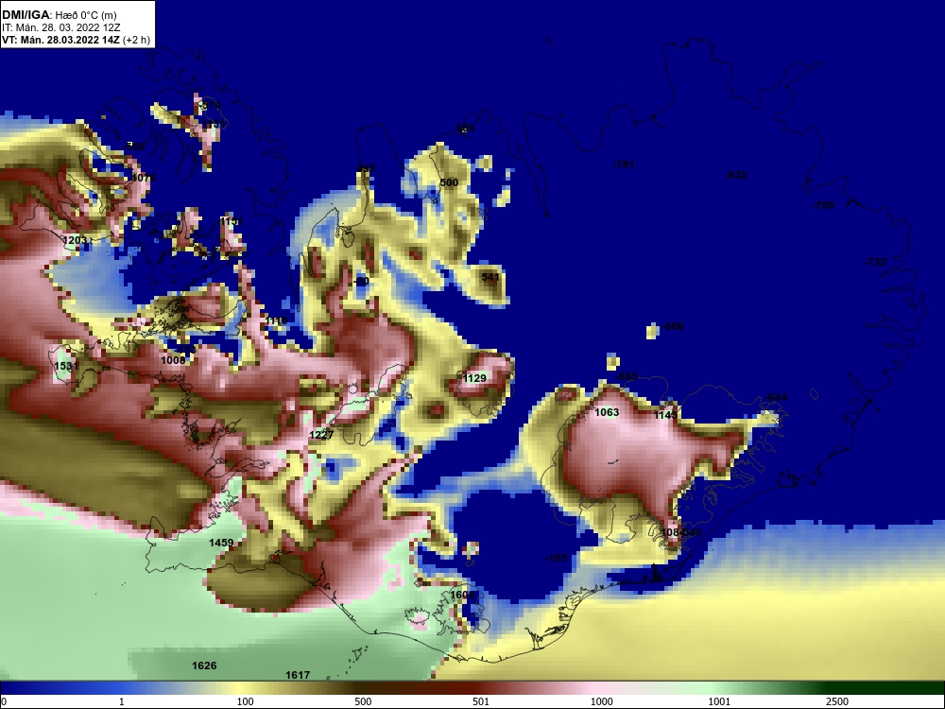945x709 pixels.
Task: Click the -683 value label on the map
Action: tap(627, 377)
